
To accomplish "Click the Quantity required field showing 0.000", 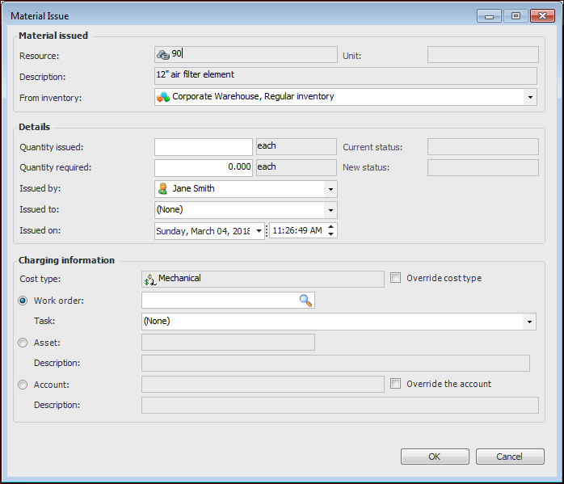I will pos(204,168).
